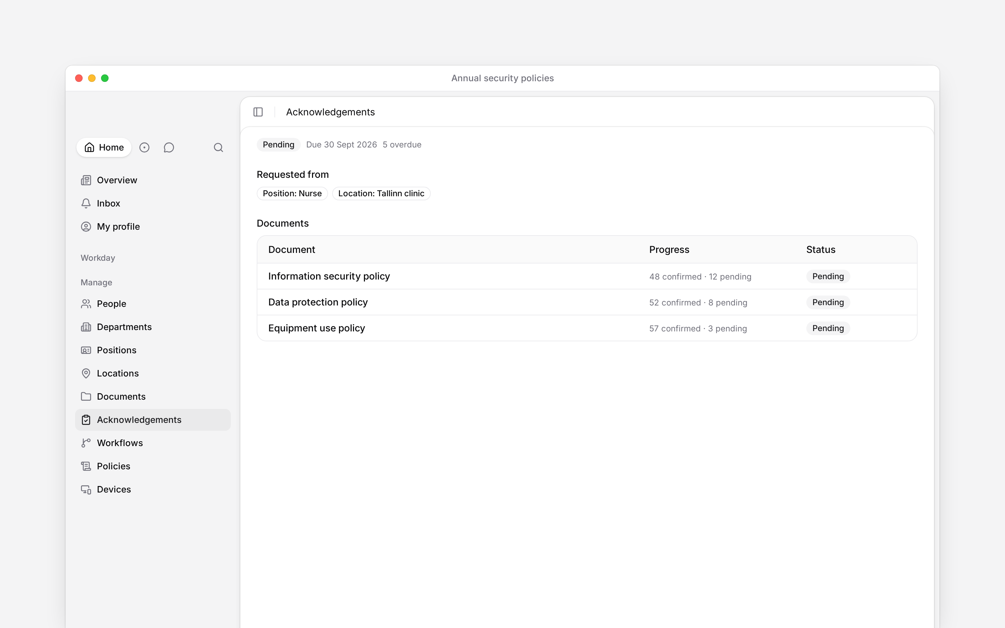
Task: Click the Locations pin icon
Action: pyautogui.click(x=86, y=374)
